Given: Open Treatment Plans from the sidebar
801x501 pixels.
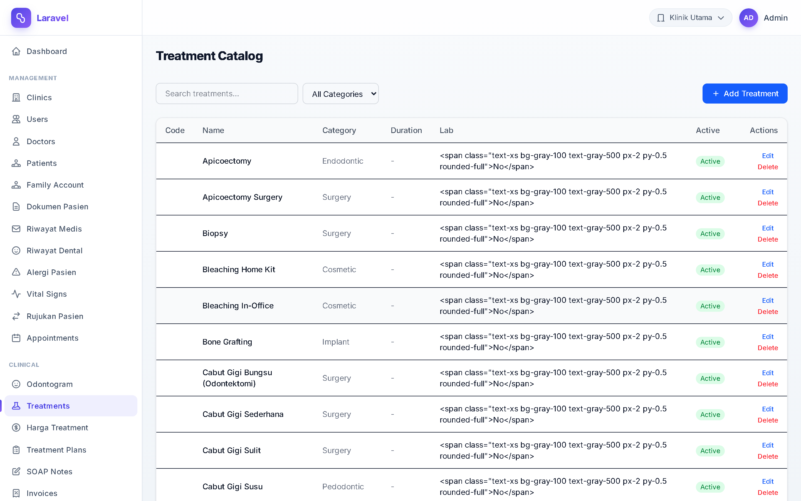Looking at the screenshot, I should tap(71, 450).
